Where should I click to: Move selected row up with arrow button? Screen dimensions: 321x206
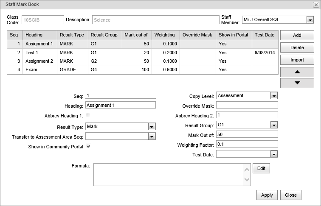click(297, 72)
